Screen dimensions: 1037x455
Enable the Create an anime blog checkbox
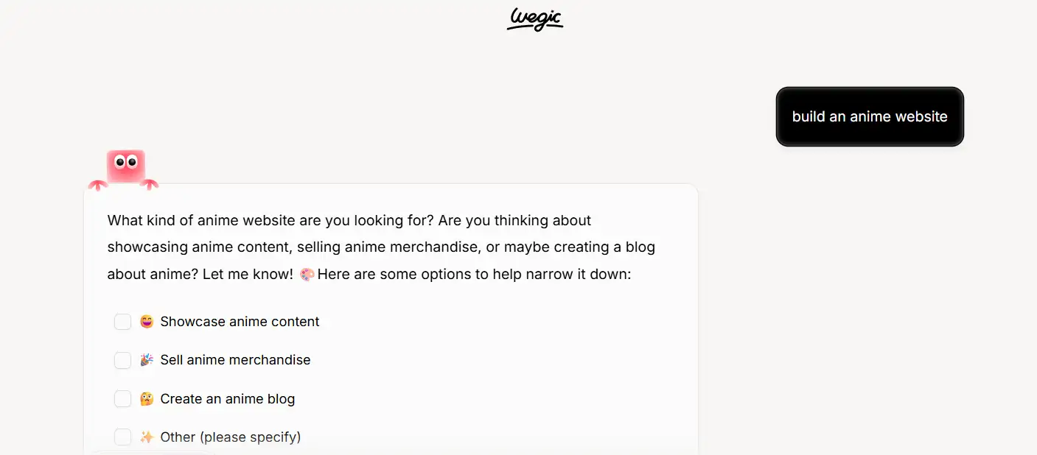pyautogui.click(x=122, y=399)
